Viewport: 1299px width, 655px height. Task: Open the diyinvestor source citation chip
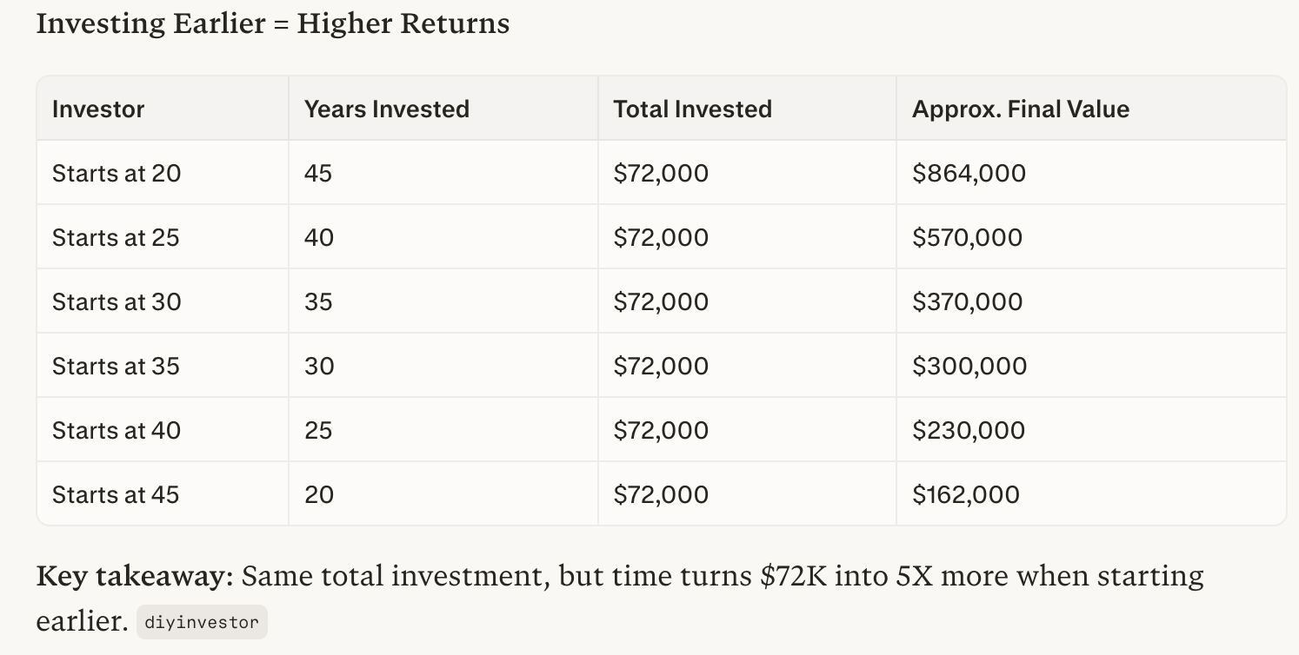(202, 622)
